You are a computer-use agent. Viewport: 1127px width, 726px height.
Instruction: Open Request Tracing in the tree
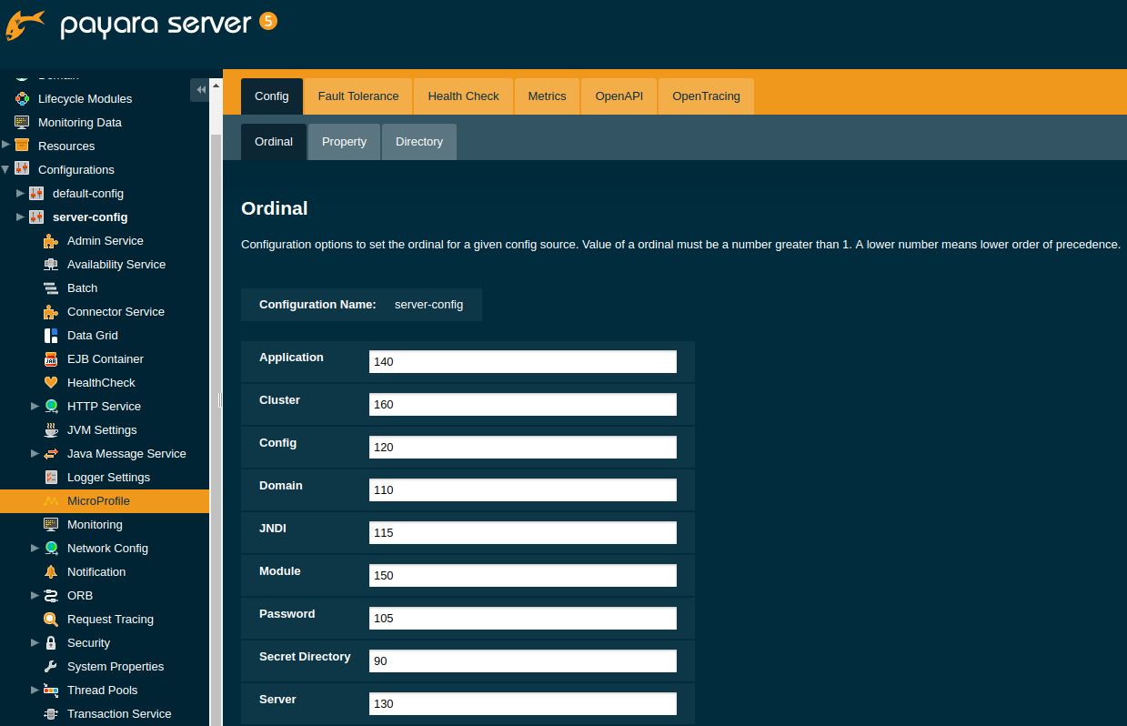[x=110, y=619]
